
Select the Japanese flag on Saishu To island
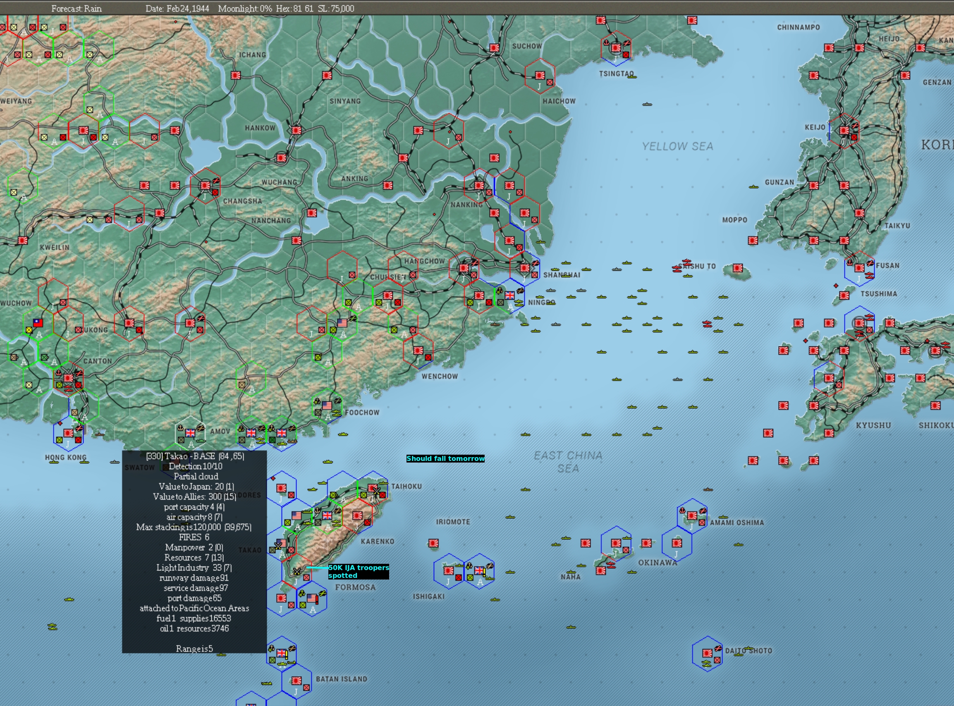pyautogui.click(x=738, y=267)
